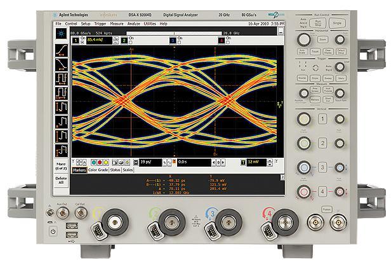Viewport: 391px width, 269px height.
Task: Increase channel 1 vertical scale using upper arrow button
Action: coord(116,38)
